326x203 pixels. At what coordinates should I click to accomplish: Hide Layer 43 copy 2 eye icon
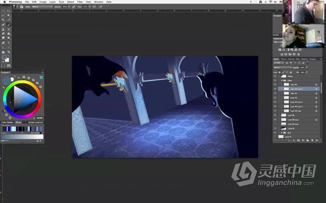click(275, 89)
